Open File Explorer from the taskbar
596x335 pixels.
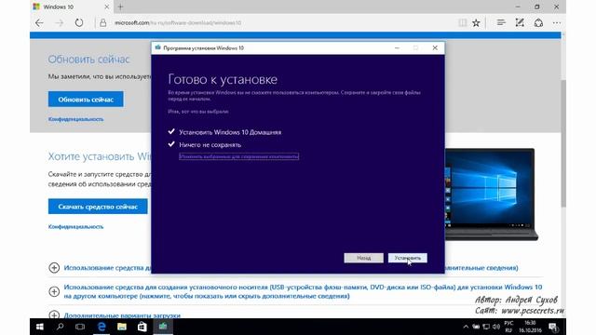pos(122,327)
